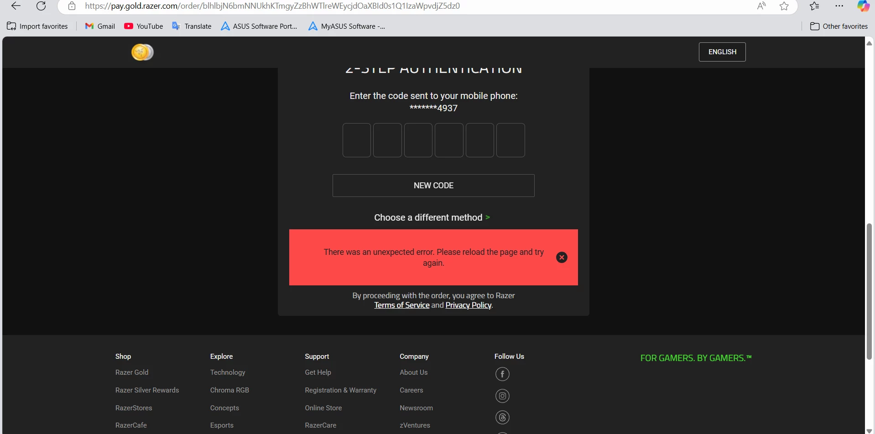Open RazerCare footer link
This screenshot has height=434, width=875.
(321, 425)
